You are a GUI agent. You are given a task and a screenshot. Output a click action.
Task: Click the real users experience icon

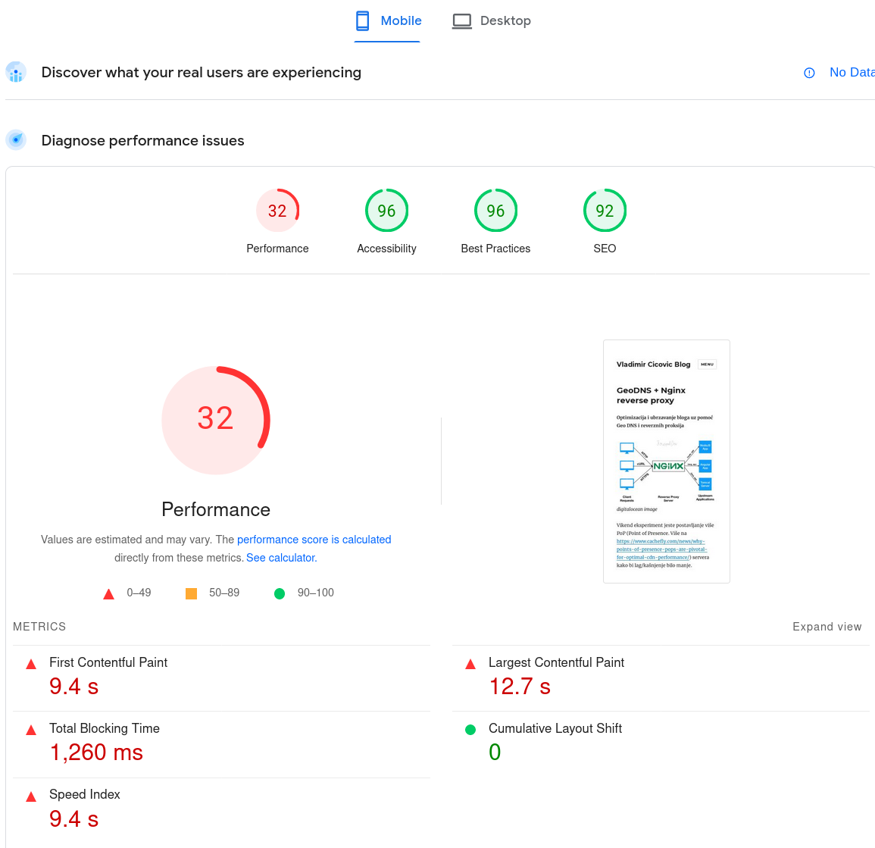(16, 72)
